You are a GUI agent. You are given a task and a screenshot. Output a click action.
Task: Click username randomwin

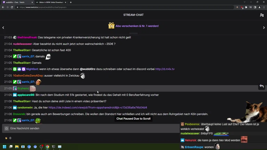click(x=25, y=108)
